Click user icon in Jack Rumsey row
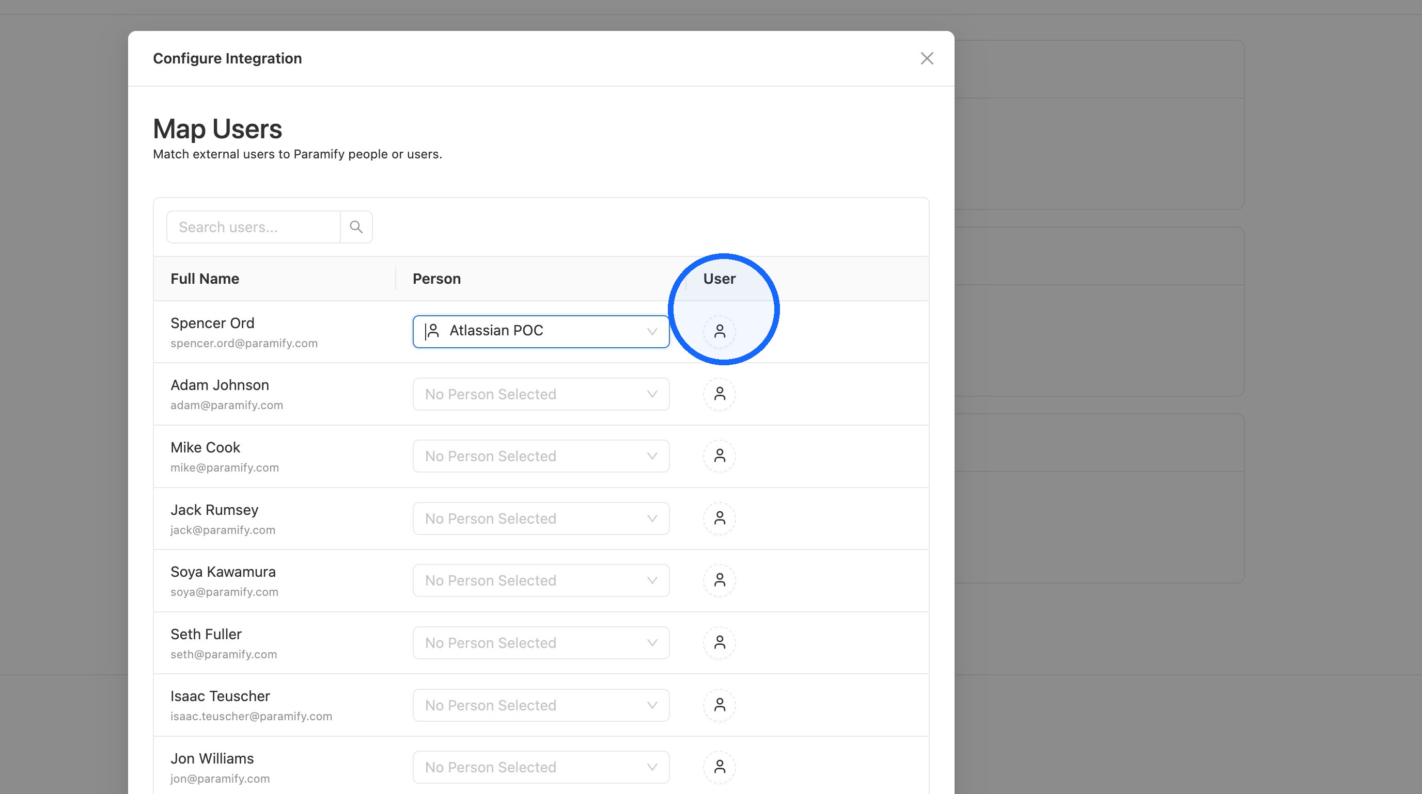1422x794 pixels. 720,518
